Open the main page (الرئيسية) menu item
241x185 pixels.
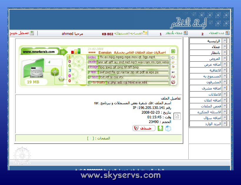(209, 41)
